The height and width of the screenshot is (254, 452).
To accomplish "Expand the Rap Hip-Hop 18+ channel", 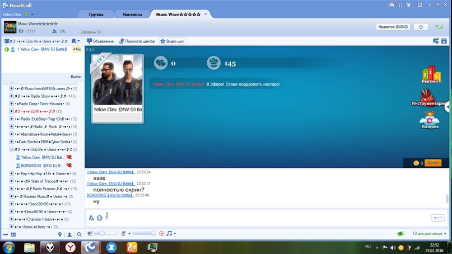I will [11, 173].
